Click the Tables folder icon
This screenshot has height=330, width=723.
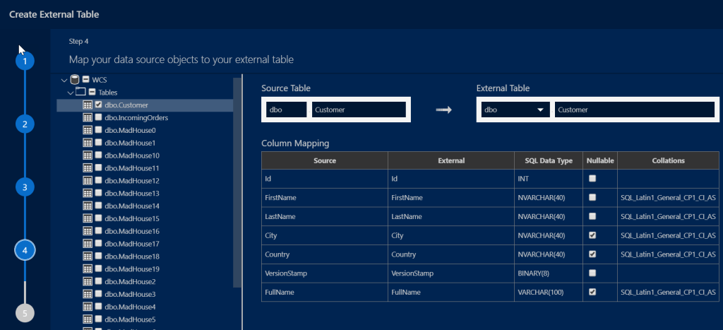click(x=80, y=92)
